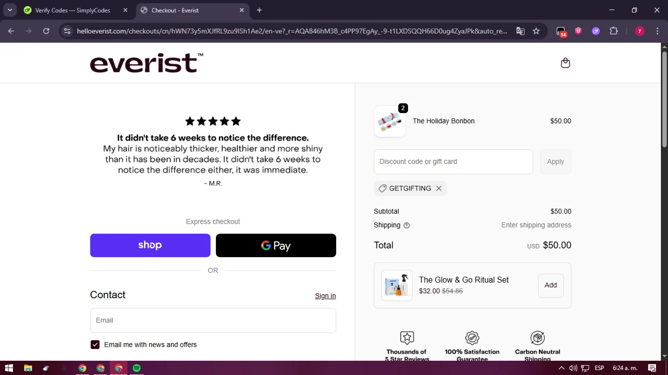This screenshot has height=375, width=668.
Task: Add The Glow & Go Ritual Set
Action: tap(551, 285)
